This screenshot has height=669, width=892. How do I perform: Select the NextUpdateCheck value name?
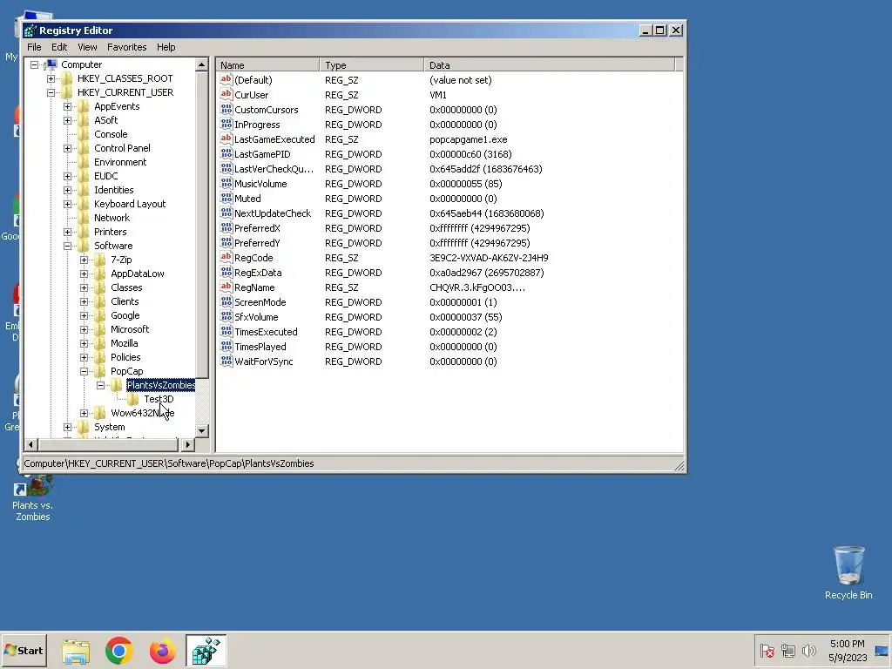tap(273, 214)
